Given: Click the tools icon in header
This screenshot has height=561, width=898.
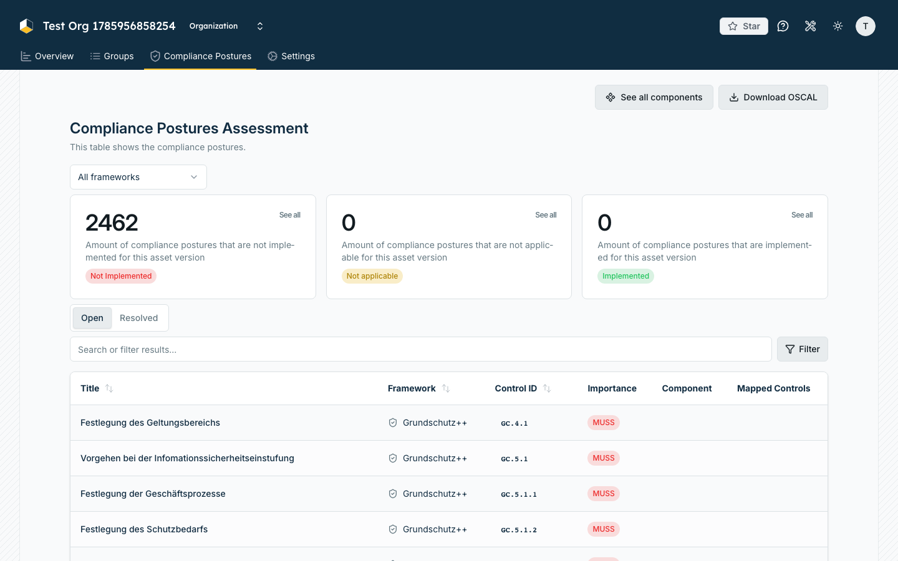Looking at the screenshot, I should (811, 26).
